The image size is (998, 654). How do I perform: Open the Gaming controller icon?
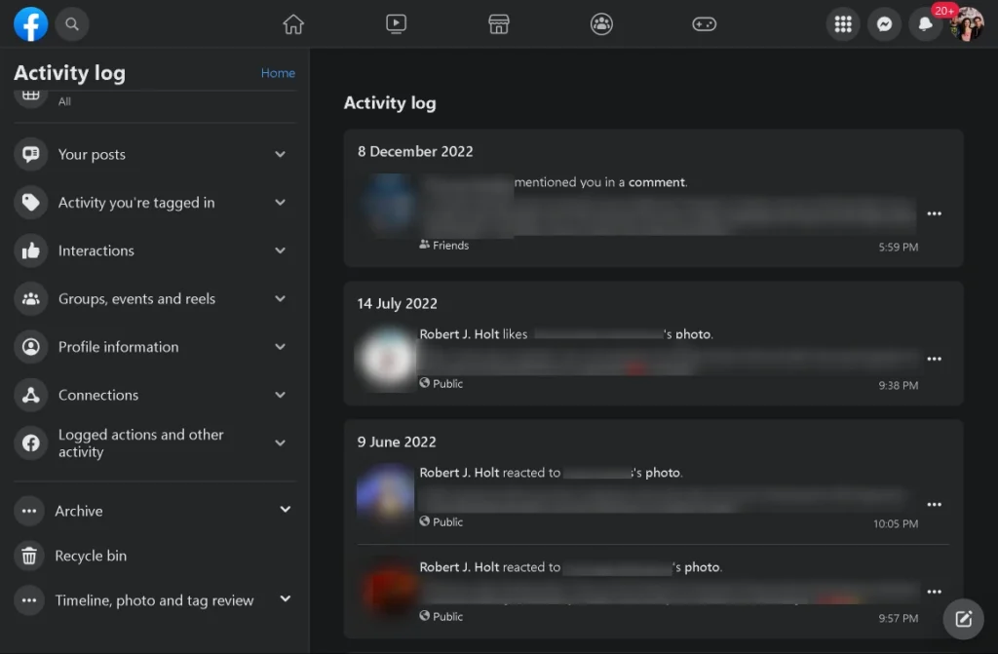[705, 24]
